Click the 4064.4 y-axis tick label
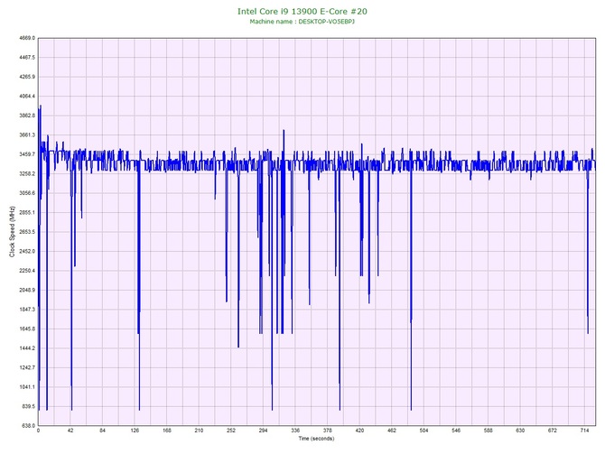The height and width of the screenshot is (454, 605). pos(27,96)
